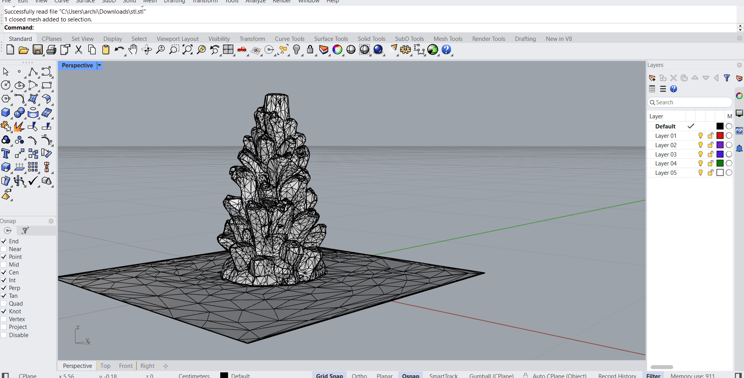744x378 pixels.
Task: Click the Lock padlock icon in toolbar
Action: coord(310,49)
